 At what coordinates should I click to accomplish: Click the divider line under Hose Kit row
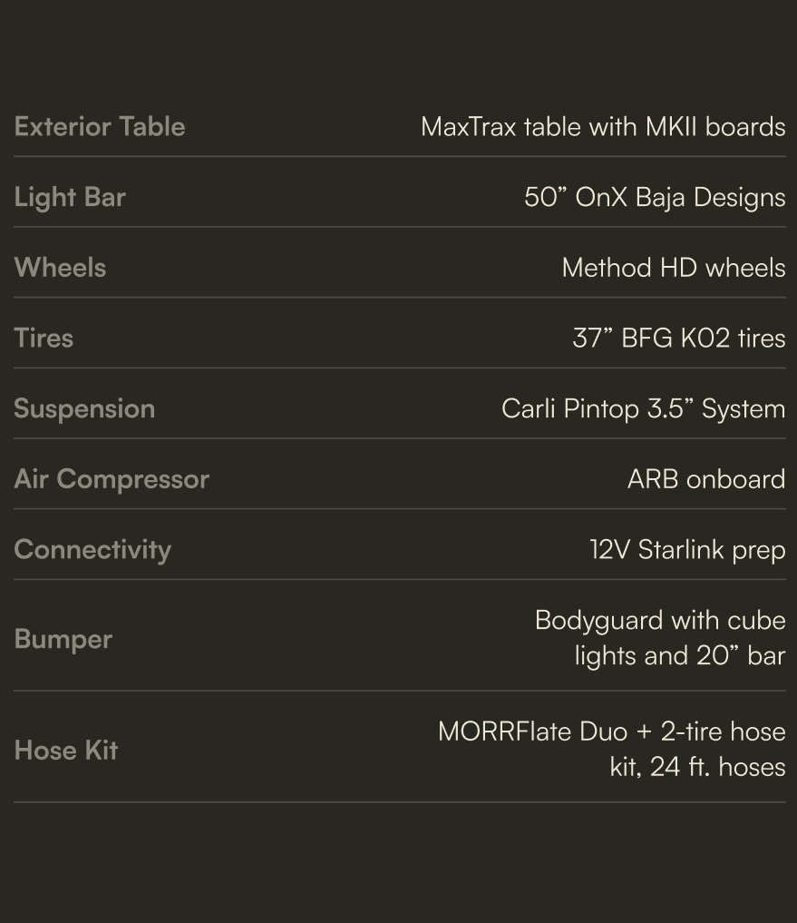pos(399,801)
